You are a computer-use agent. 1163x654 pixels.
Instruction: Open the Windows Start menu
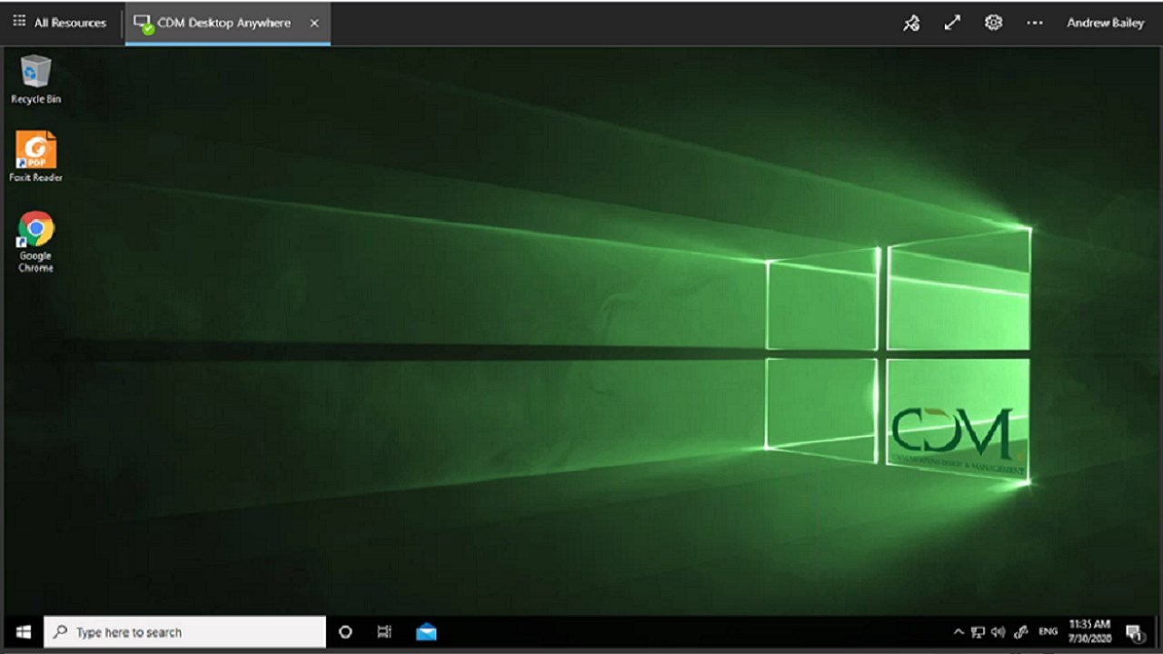(x=23, y=632)
